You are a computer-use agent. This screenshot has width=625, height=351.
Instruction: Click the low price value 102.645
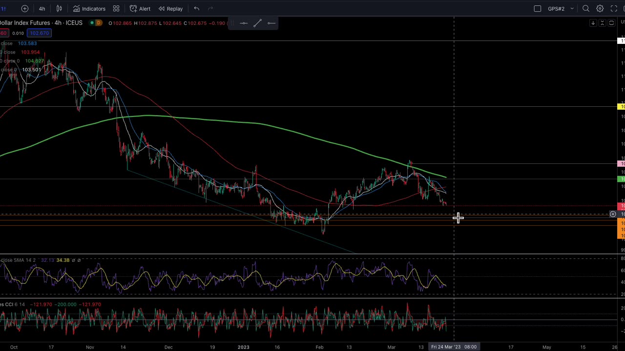(172, 23)
